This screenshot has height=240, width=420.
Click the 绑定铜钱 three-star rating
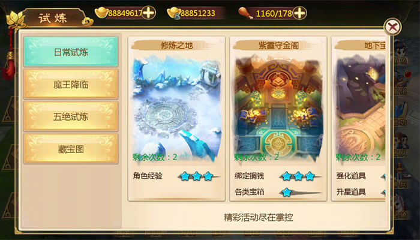pos(298,176)
